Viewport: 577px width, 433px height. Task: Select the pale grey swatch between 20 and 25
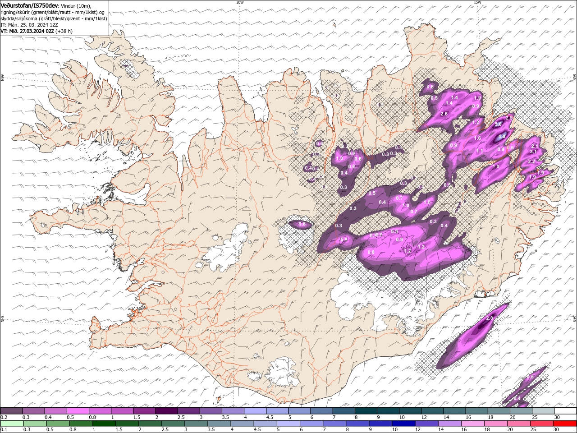pyautogui.click(x=543, y=411)
